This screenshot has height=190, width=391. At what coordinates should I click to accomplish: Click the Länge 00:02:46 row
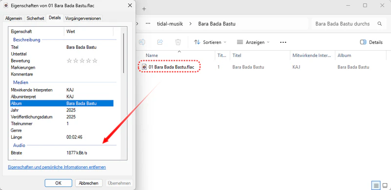pyautogui.click(x=62, y=137)
